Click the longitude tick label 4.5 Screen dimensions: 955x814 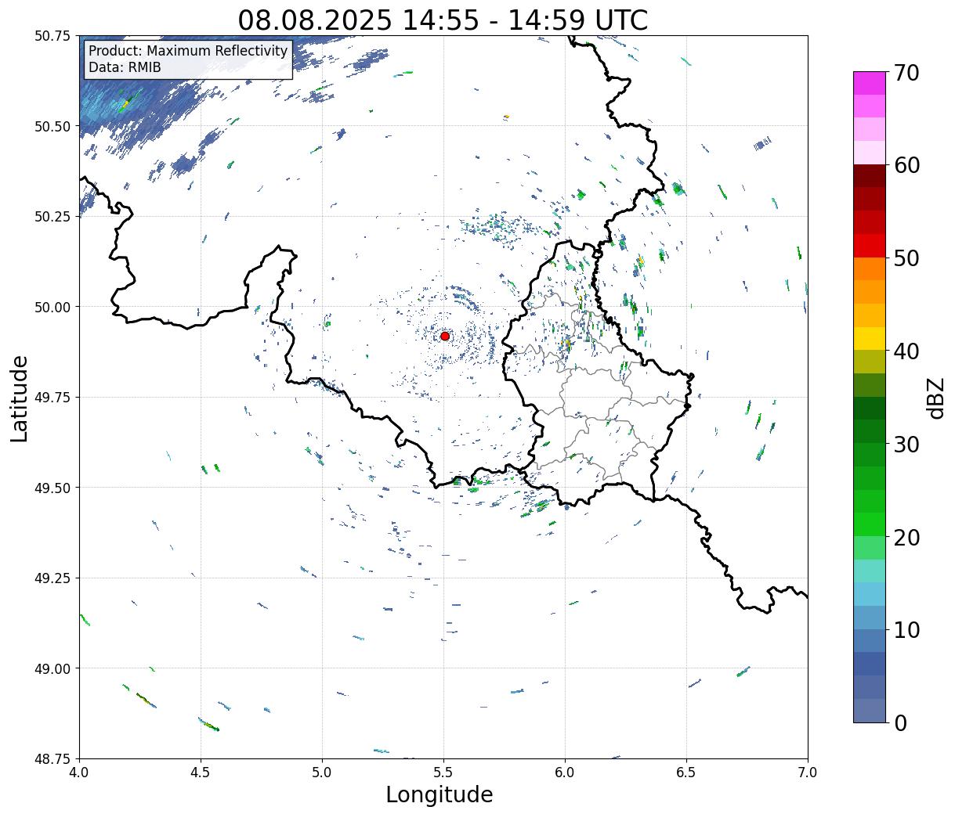tap(201, 773)
